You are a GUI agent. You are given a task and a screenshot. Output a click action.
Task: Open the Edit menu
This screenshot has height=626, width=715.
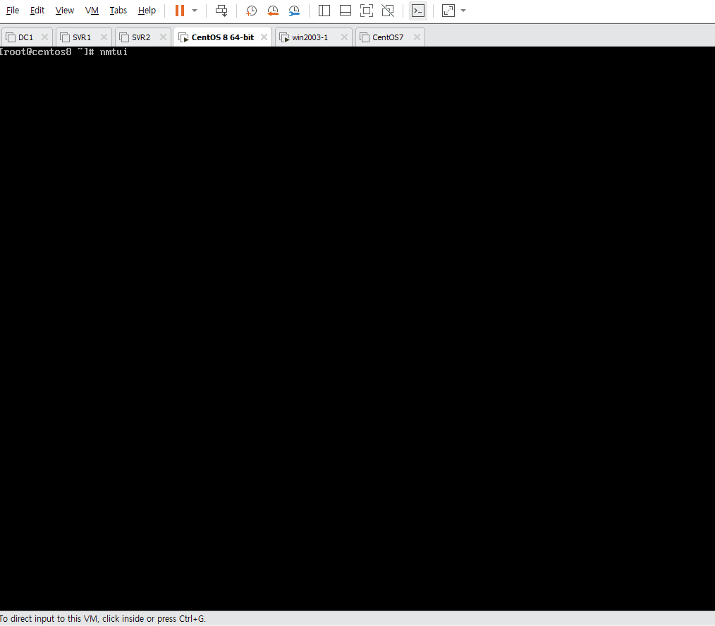[x=37, y=11]
